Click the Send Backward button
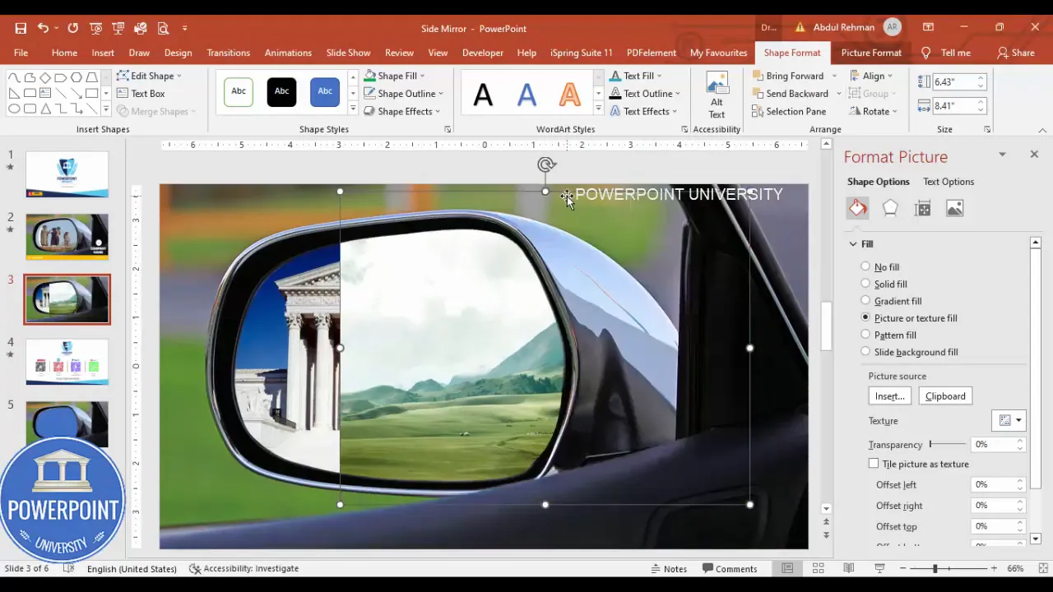This screenshot has height=592, width=1053. (x=790, y=94)
